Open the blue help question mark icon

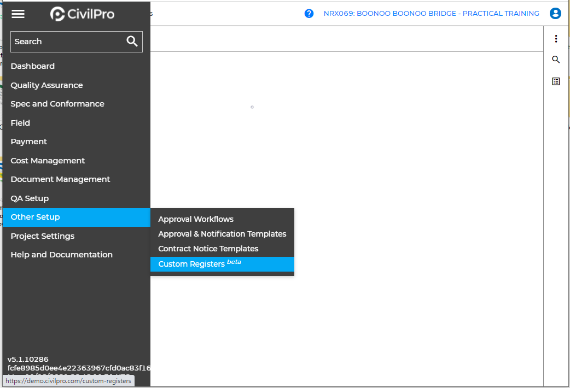pyautogui.click(x=309, y=14)
